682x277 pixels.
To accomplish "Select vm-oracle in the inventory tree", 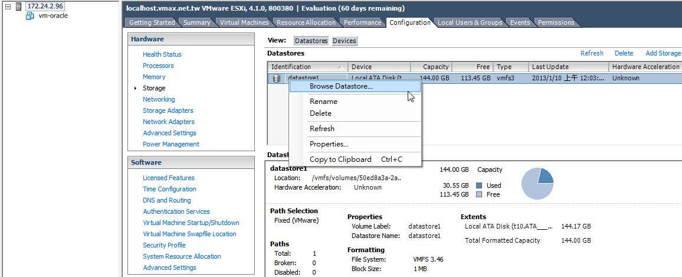I will 53,16.
